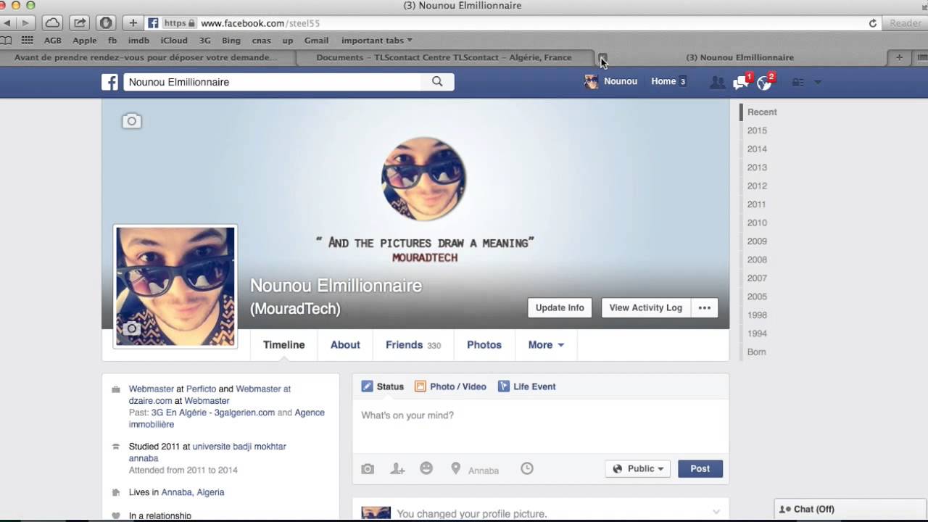Click the shield extension toolbar button

pyautogui.click(x=106, y=23)
